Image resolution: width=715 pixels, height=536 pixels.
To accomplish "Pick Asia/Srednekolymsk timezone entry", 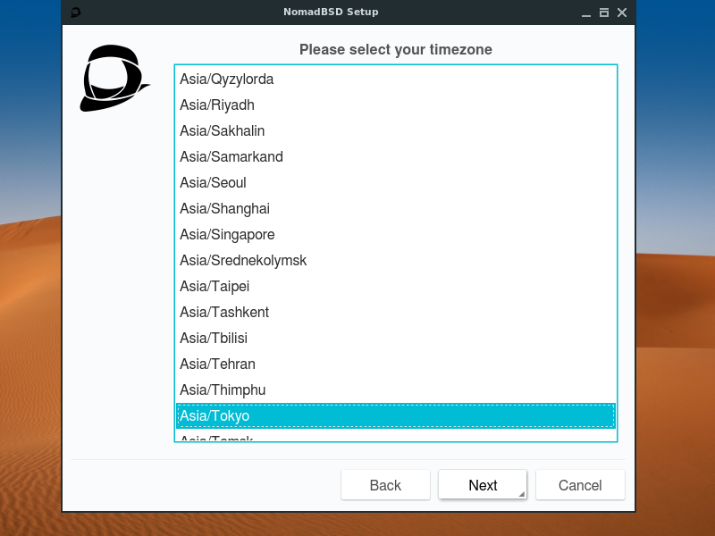I will 396,261.
